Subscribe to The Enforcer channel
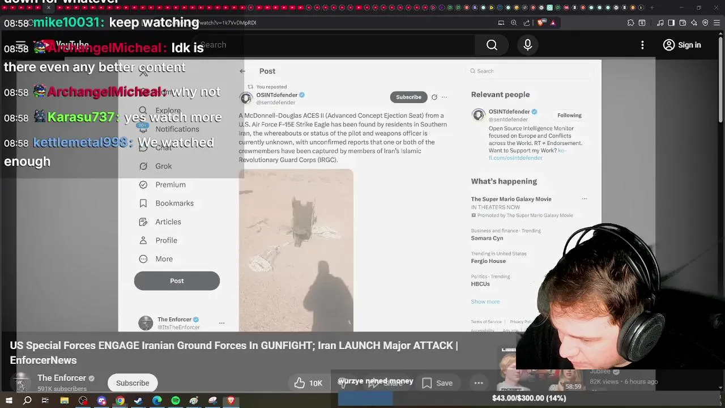Screen dimensions: 725x408 (133, 383)
